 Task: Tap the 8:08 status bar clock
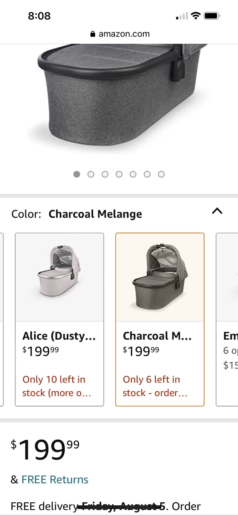pyautogui.click(x=39, y=16)
